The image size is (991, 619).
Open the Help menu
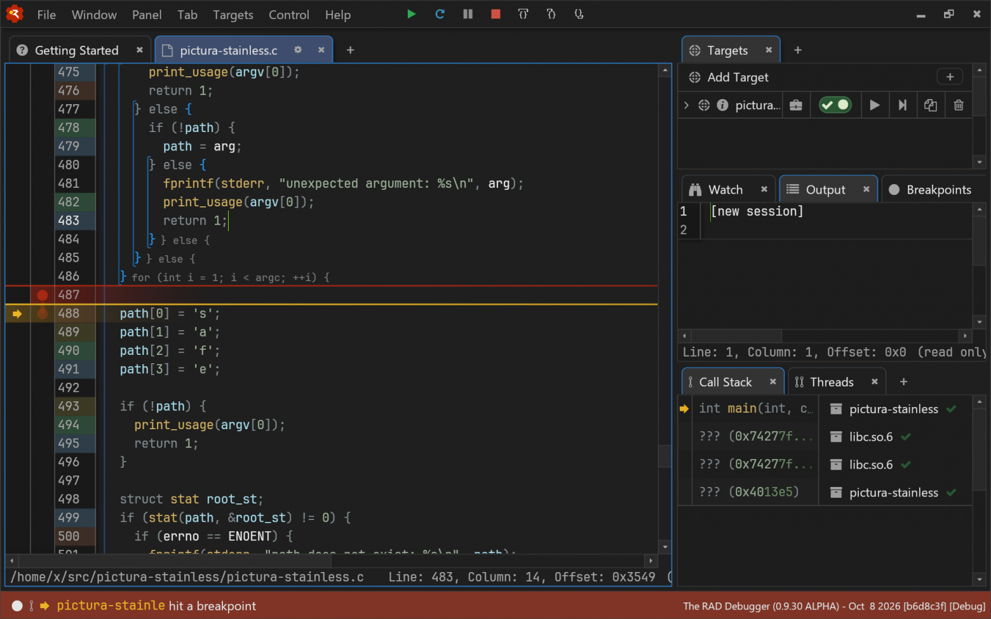coord(337,15)
